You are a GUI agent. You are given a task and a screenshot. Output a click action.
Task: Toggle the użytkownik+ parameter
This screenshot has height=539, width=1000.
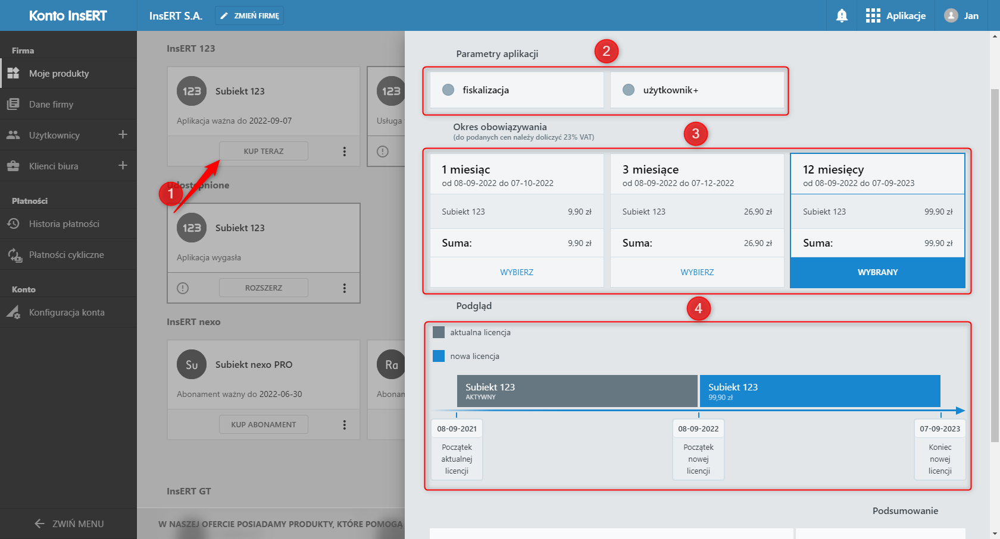pyautogui.click(x=697, y=90)
